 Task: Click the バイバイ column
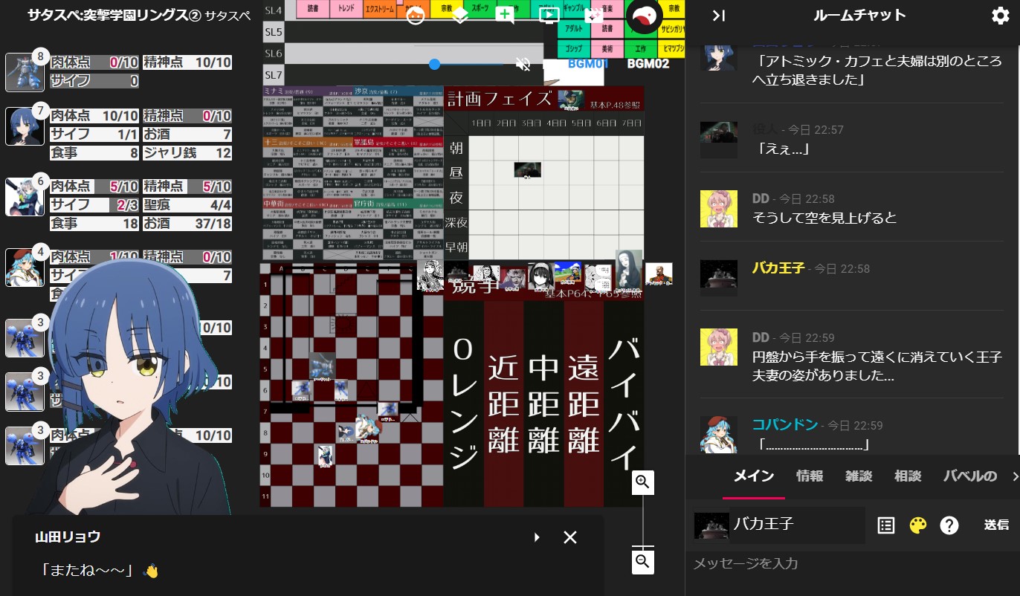click(x=623, y=404)
